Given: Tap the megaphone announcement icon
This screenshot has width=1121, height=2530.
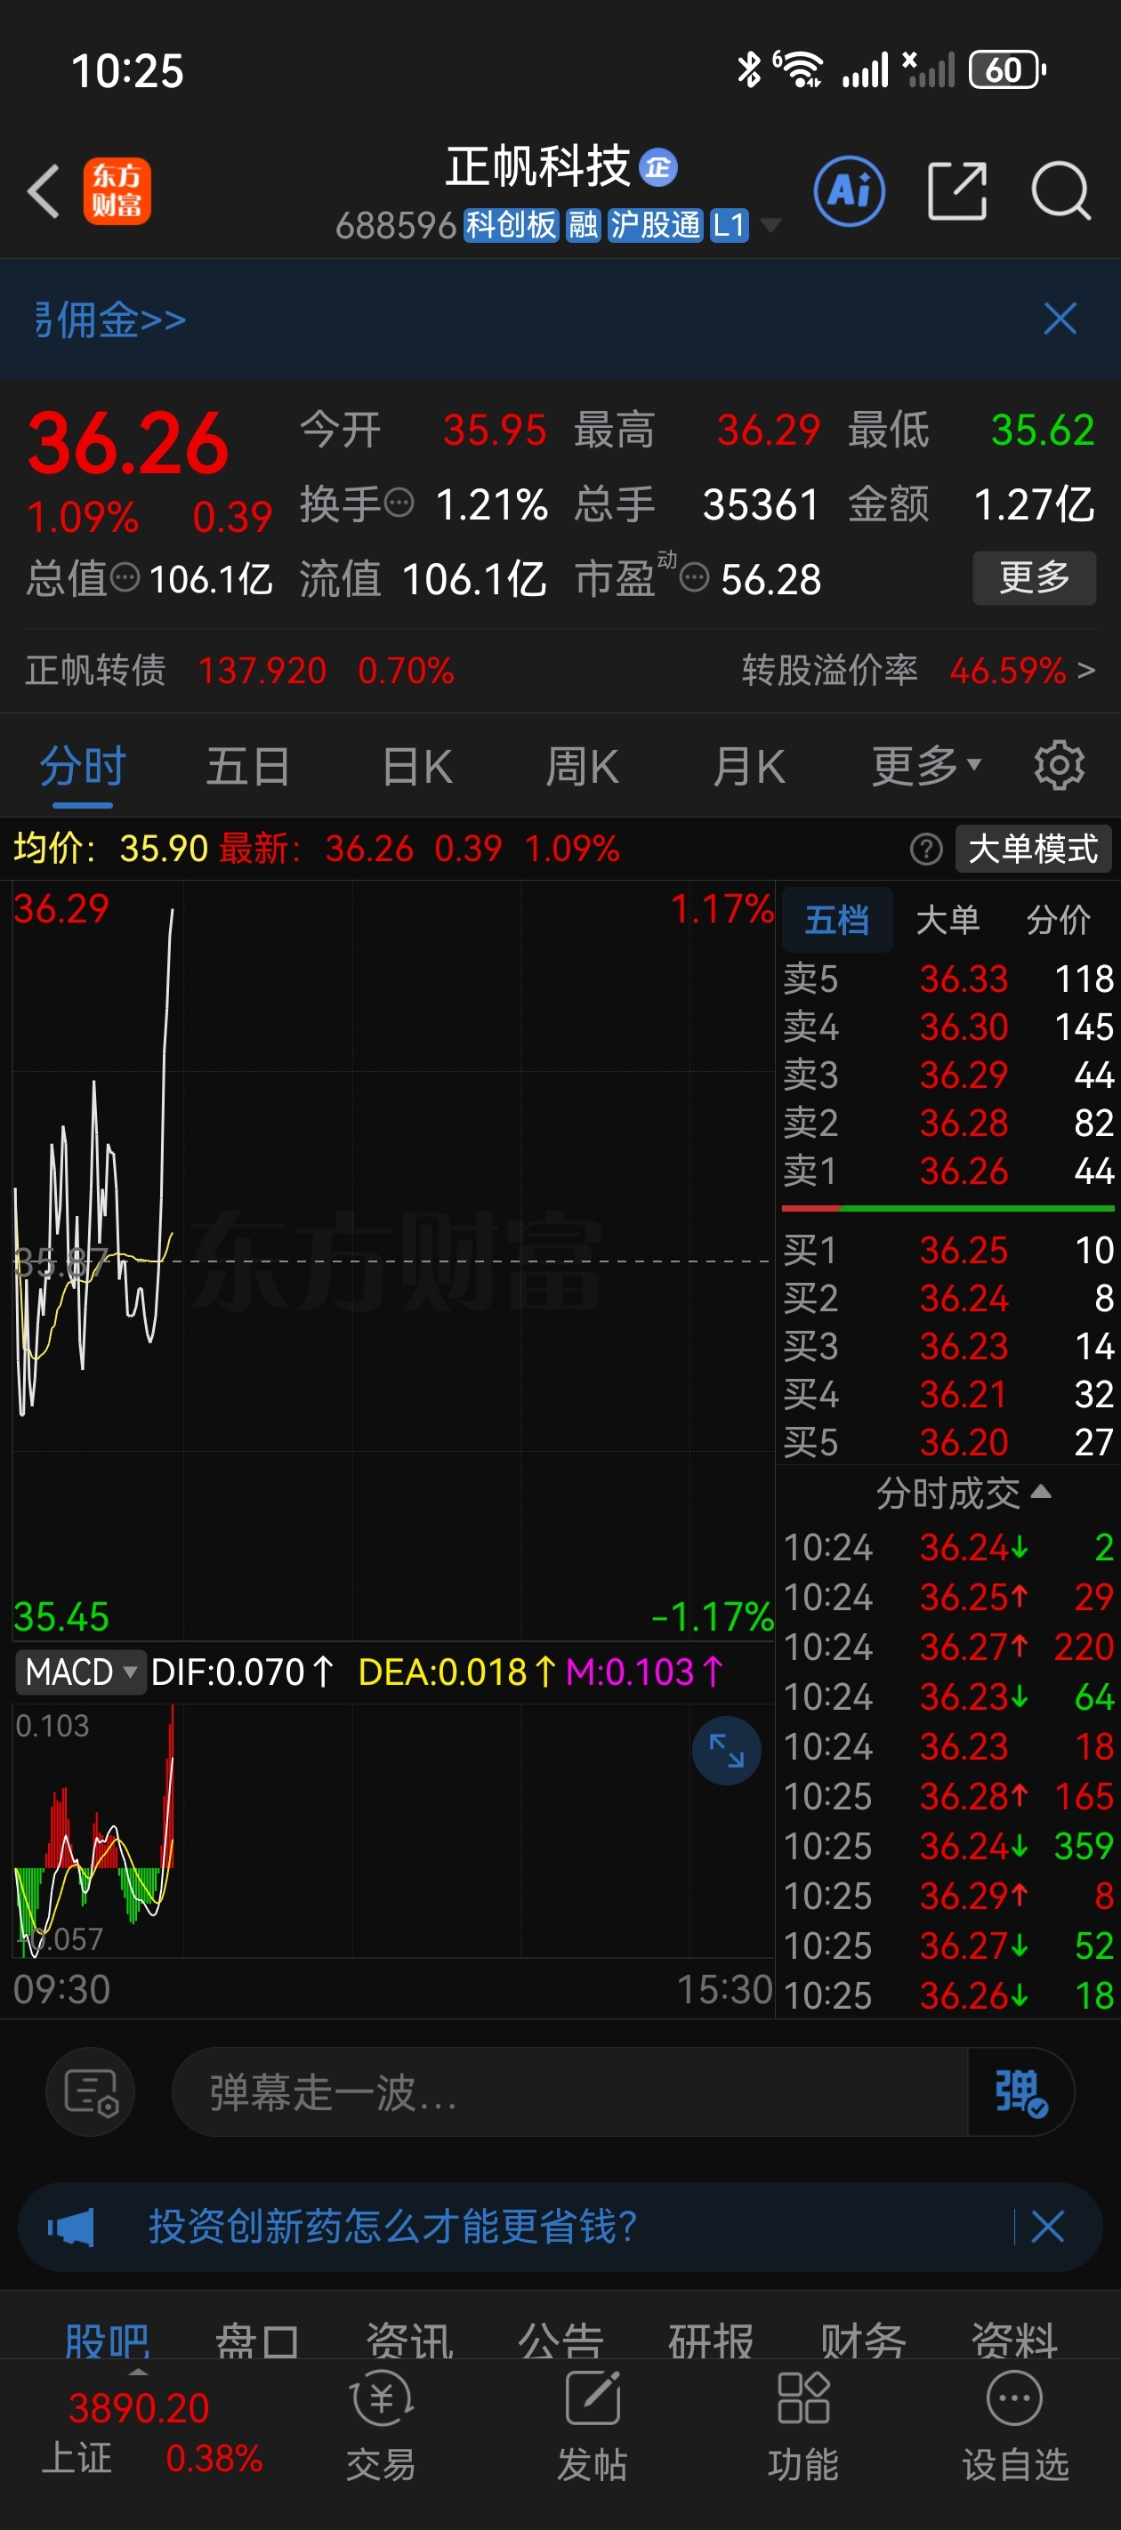Looking at the screenshot, I should click(72, 2227).
